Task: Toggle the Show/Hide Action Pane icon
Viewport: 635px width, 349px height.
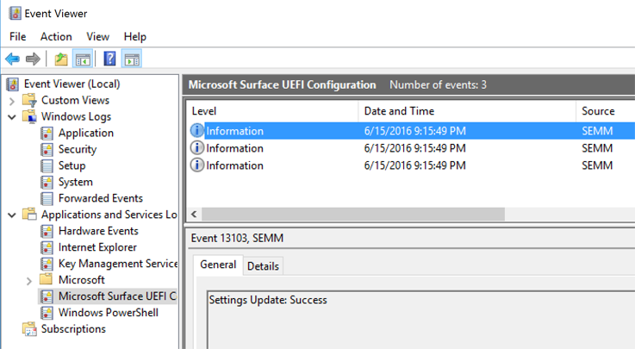Action: (x=131, y=59)
